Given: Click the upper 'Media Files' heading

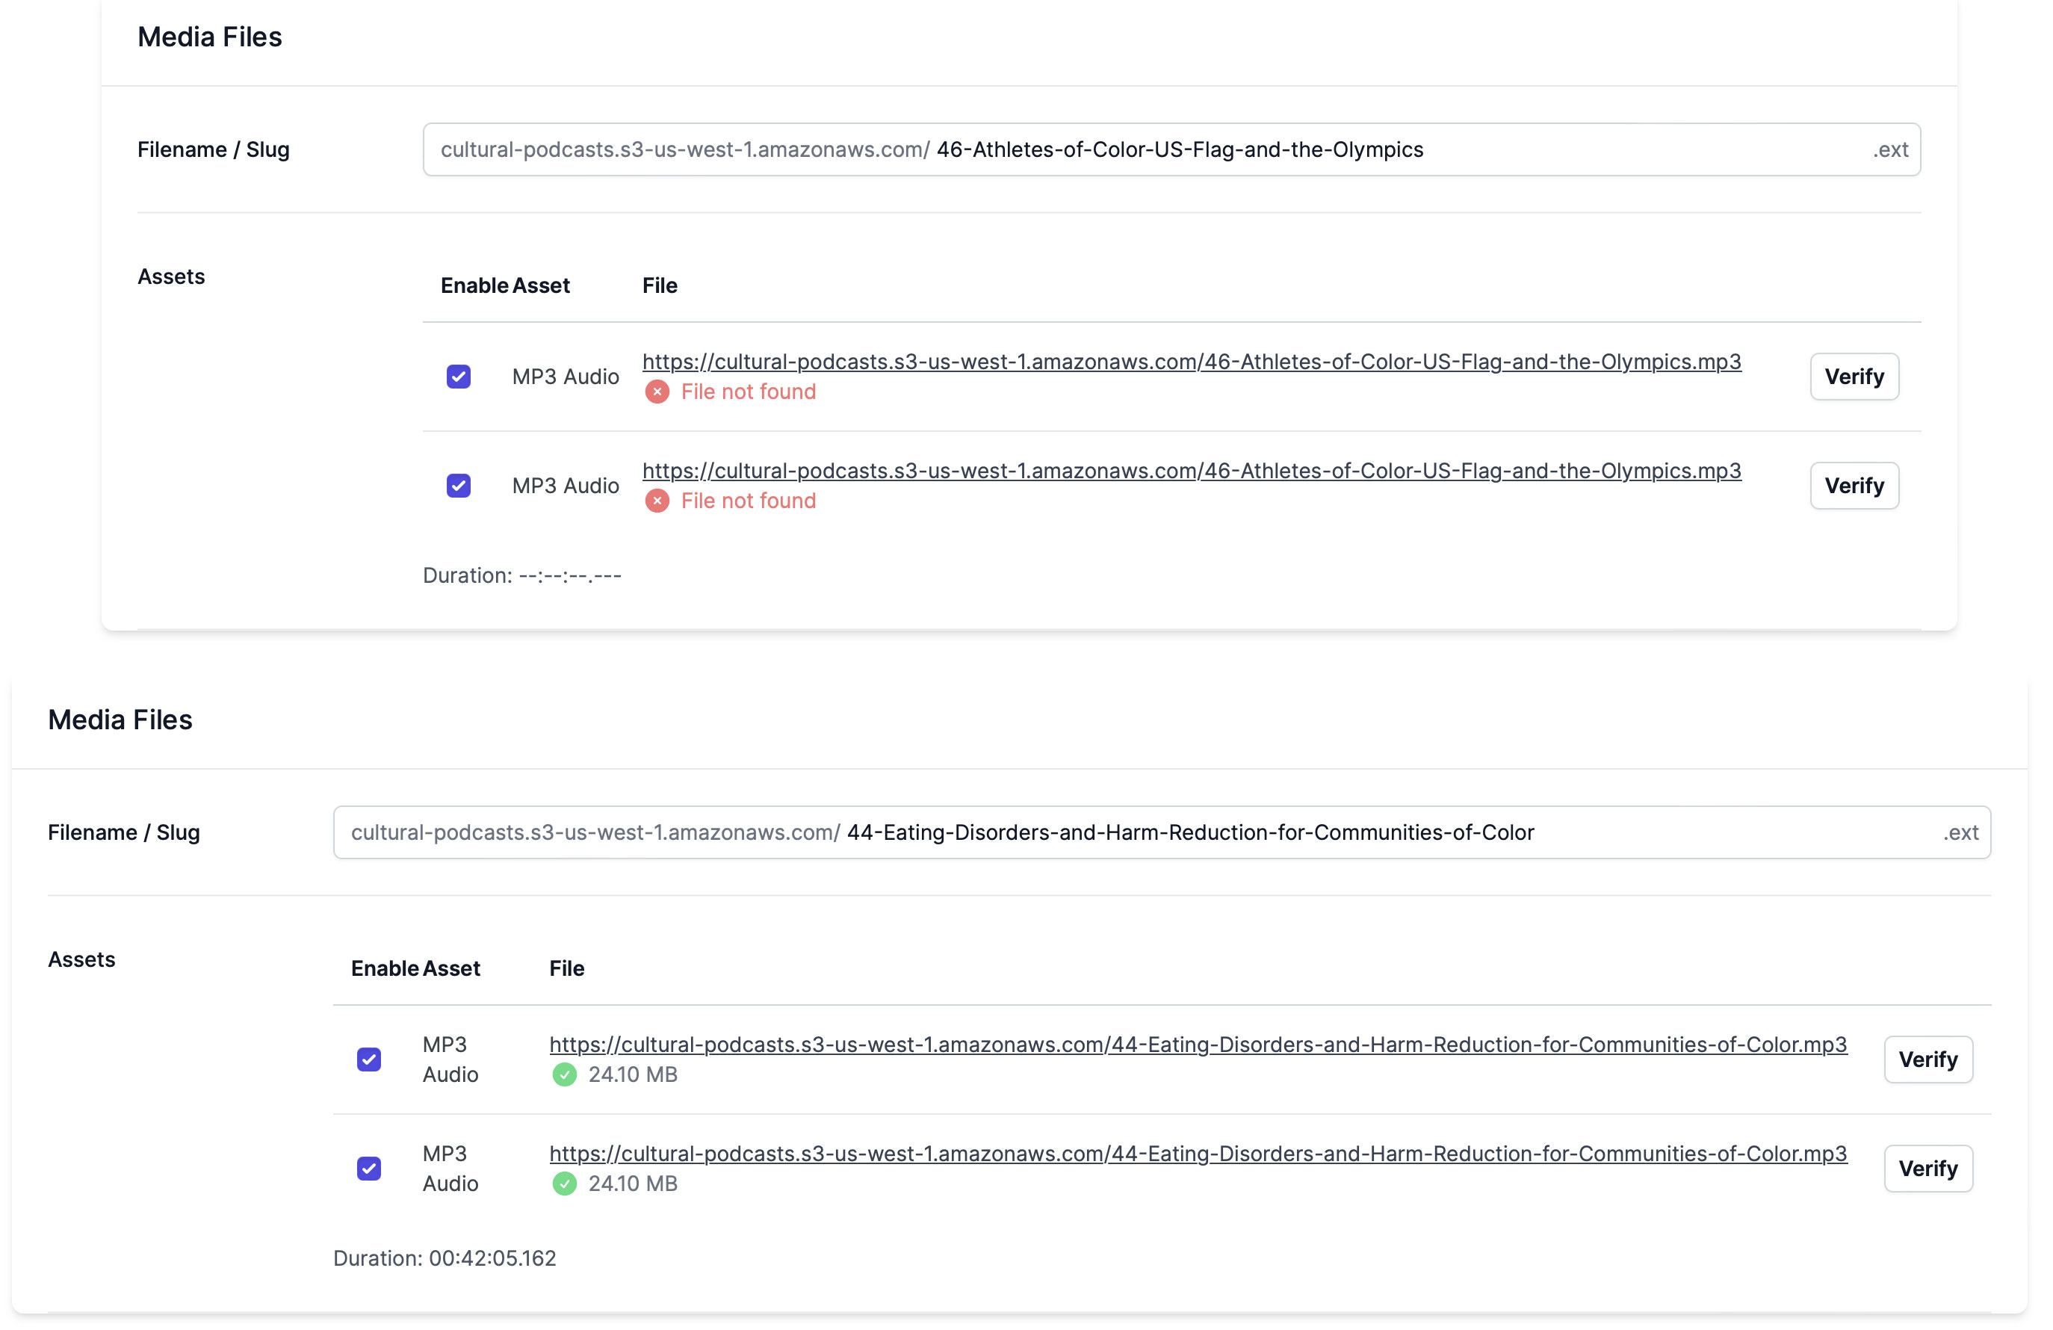Looking at the screenshot, I should pyautogui.click(x=210, y=37).
